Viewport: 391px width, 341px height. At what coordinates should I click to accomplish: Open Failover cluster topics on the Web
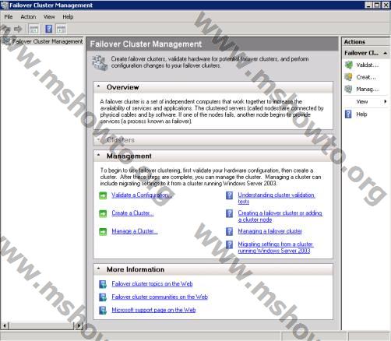(152, 284)
